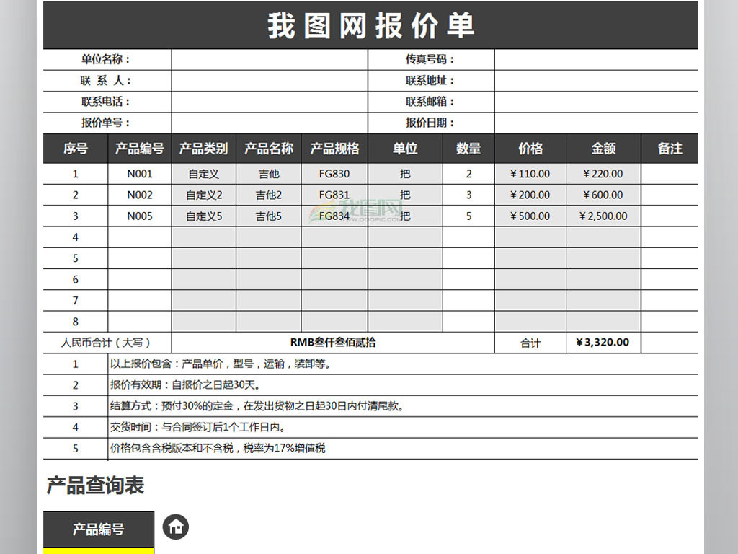This screenshot has width=738, height=554.
Task: Select the ¥600.00 amount cell
Action: tap(603, 195)
